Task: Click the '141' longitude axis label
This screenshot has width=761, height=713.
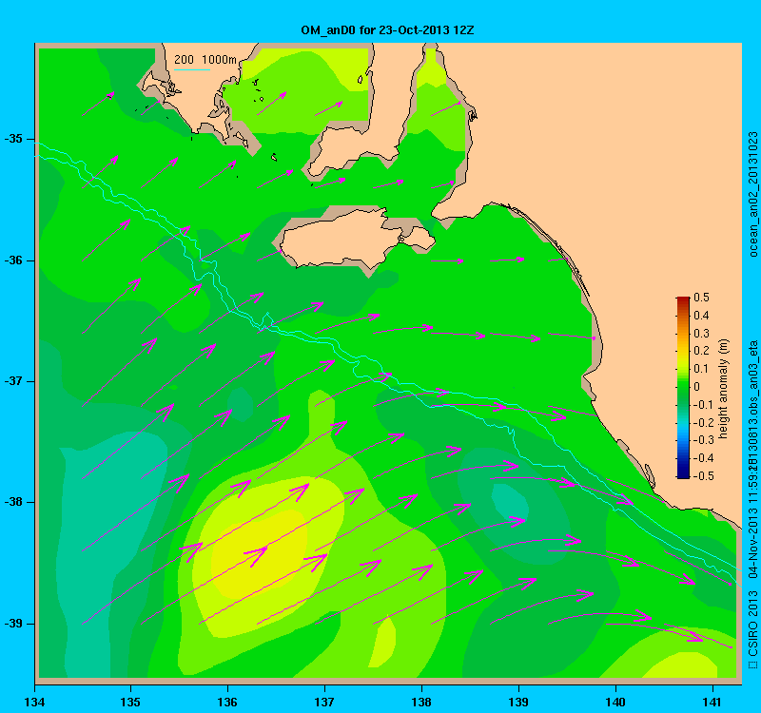Action: coord(712,702)
